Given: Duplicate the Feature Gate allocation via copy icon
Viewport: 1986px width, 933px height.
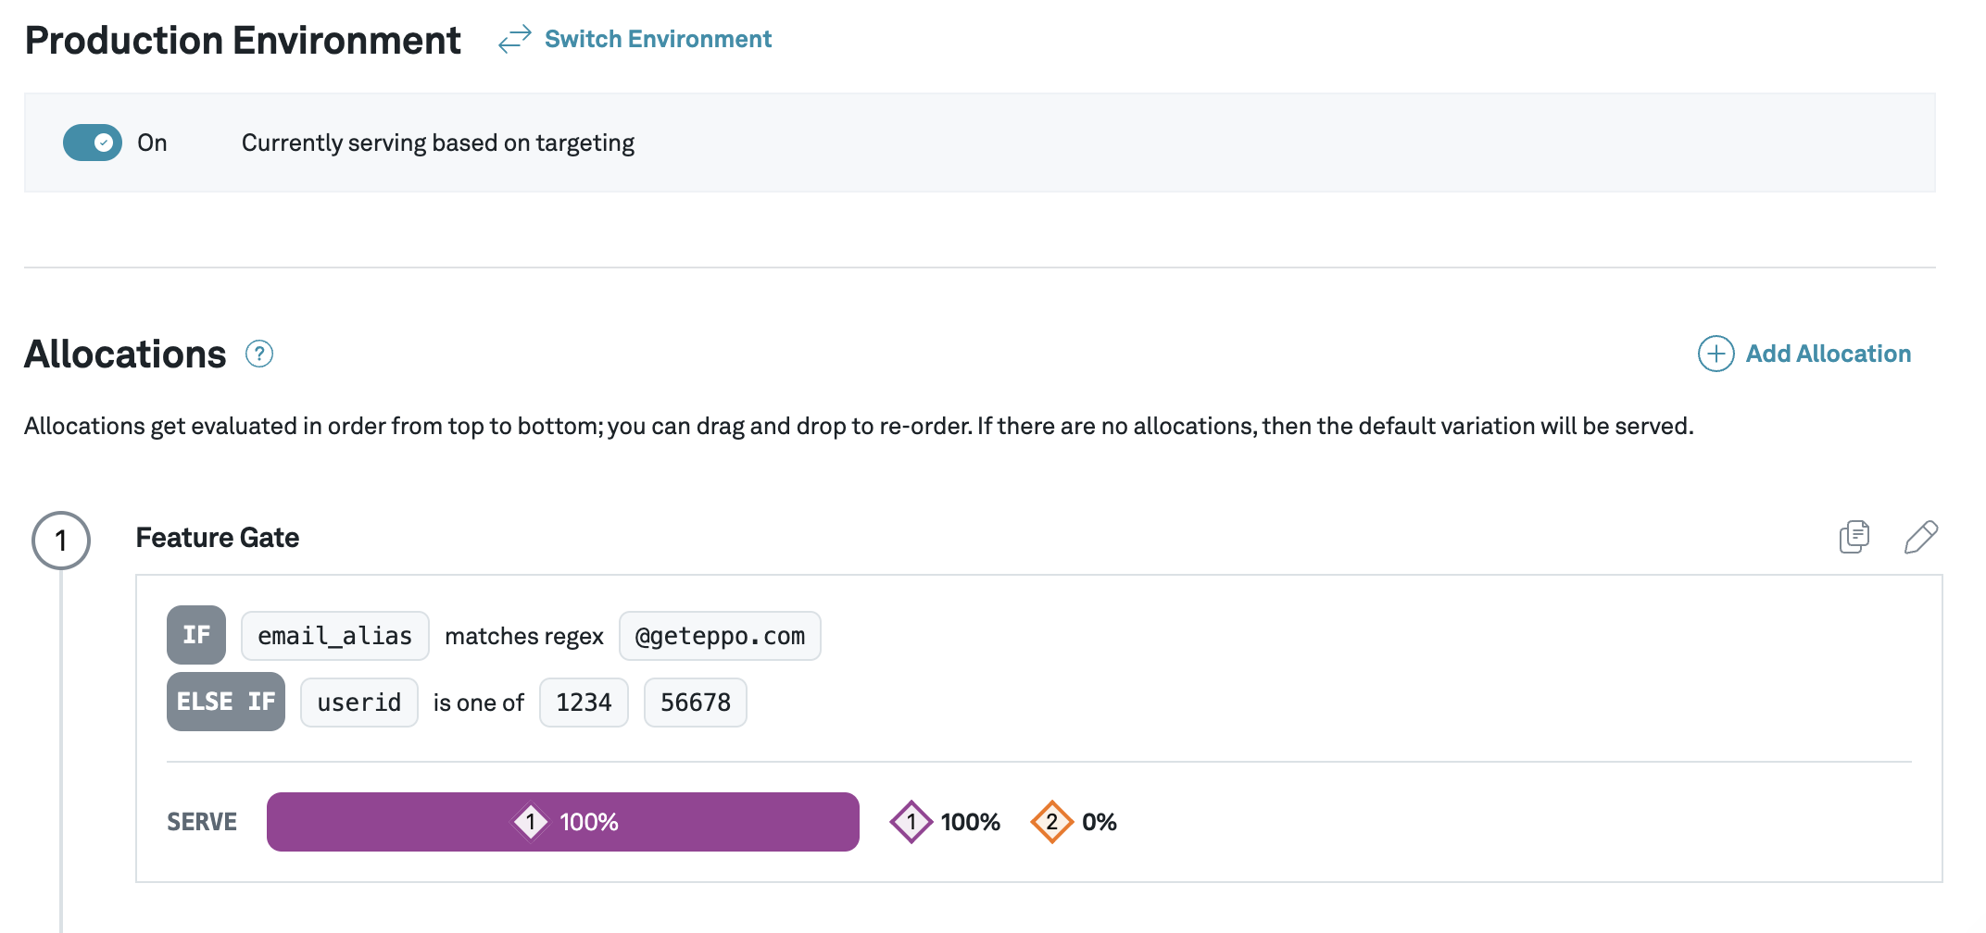Looking at the screenshot, I should [x=1854, y=537].
